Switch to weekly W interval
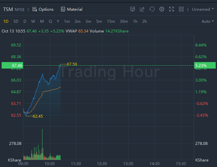The width and height of the screenshot is (217, 167). pos(33,21)
